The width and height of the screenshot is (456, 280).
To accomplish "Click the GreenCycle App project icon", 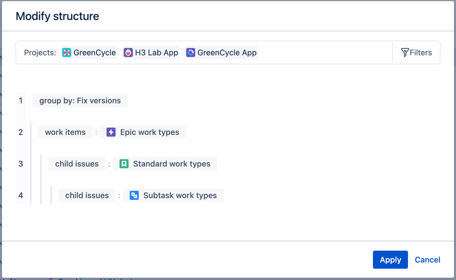I will [x=191, y=53].
